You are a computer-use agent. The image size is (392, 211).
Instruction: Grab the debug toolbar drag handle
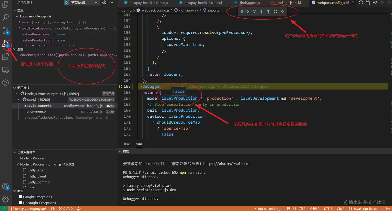click(x=242, y=11)
